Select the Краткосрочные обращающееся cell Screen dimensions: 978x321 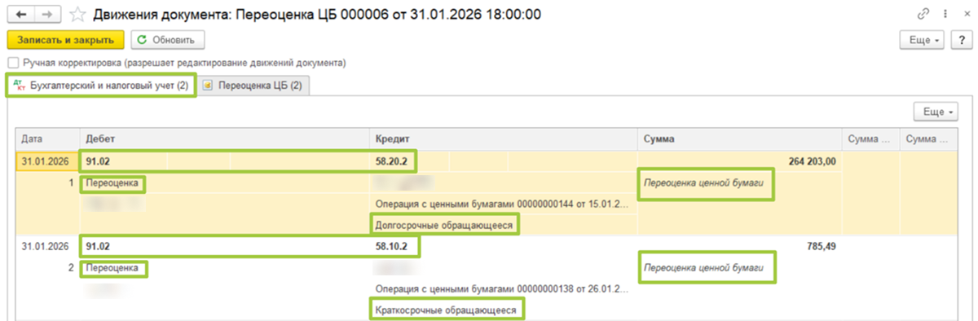point(445,310)
